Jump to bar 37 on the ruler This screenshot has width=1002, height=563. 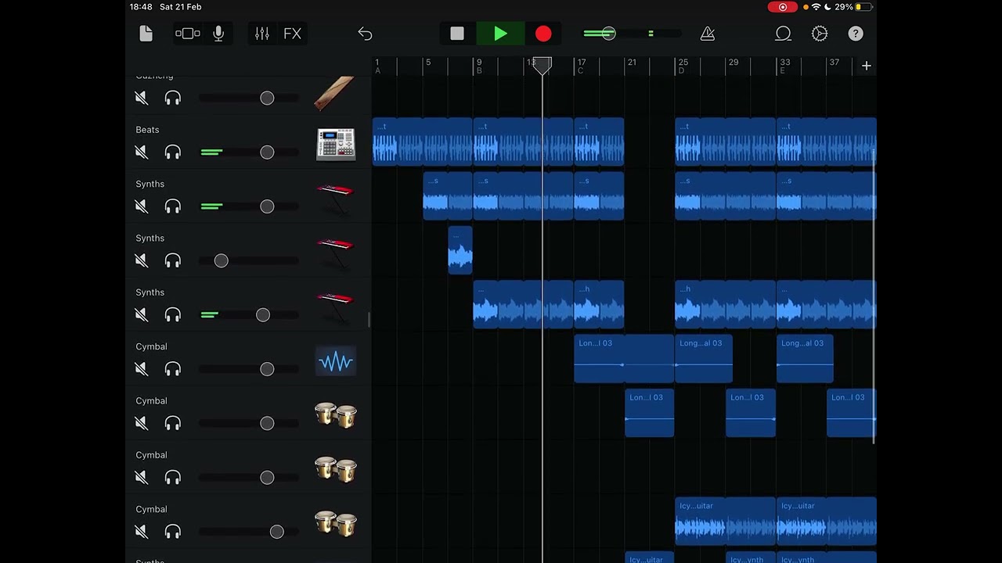pos(834,63)
